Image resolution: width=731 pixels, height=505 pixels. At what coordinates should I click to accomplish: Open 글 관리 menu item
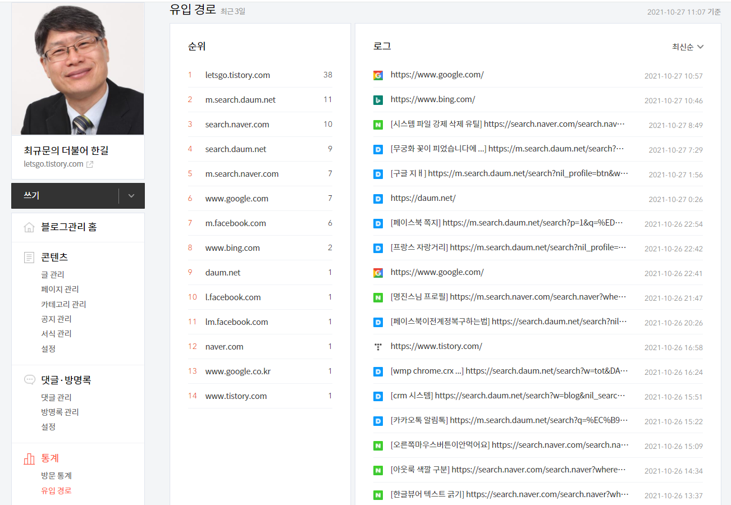pyautogui.click(x=53, y=274)
